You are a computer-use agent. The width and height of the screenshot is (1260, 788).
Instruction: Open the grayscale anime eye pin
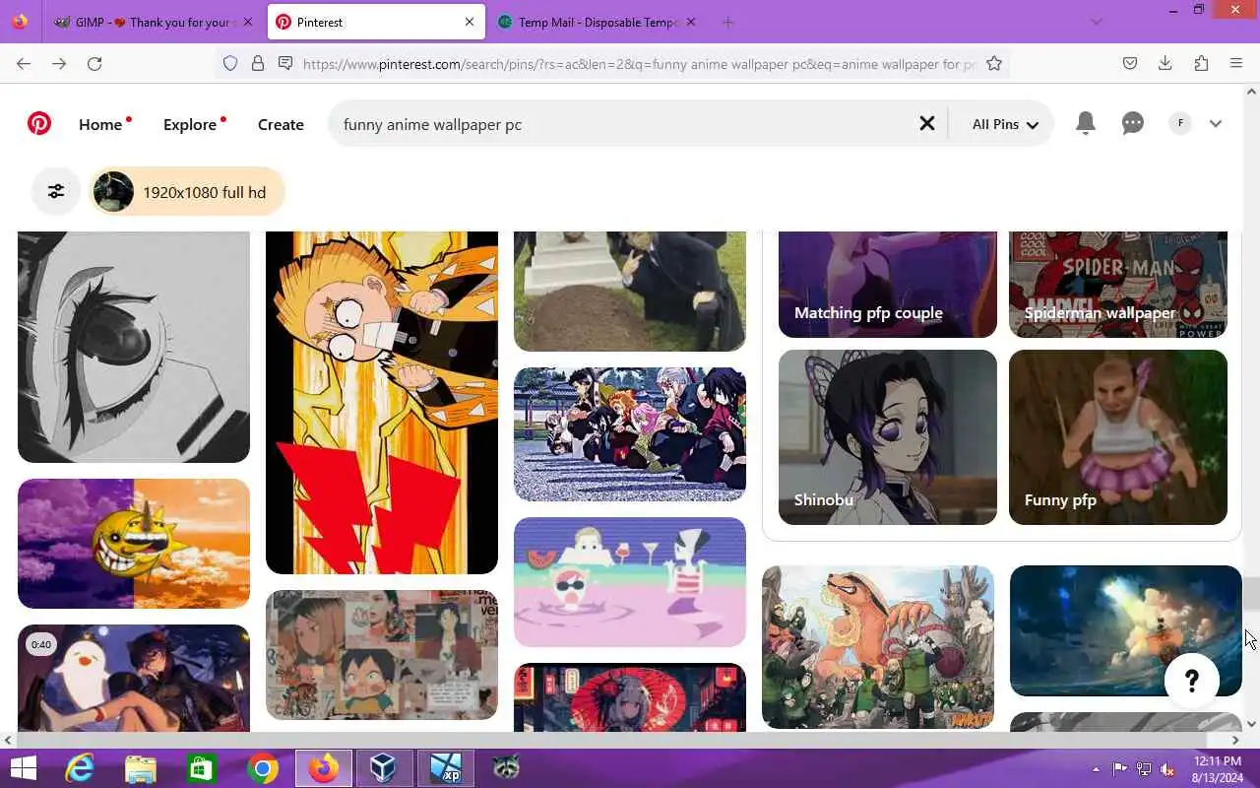pos(134,347)
